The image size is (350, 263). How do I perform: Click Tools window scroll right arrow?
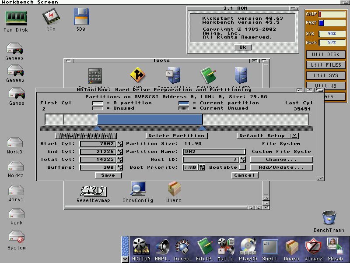pyautogui.click(x=259, y=208)
